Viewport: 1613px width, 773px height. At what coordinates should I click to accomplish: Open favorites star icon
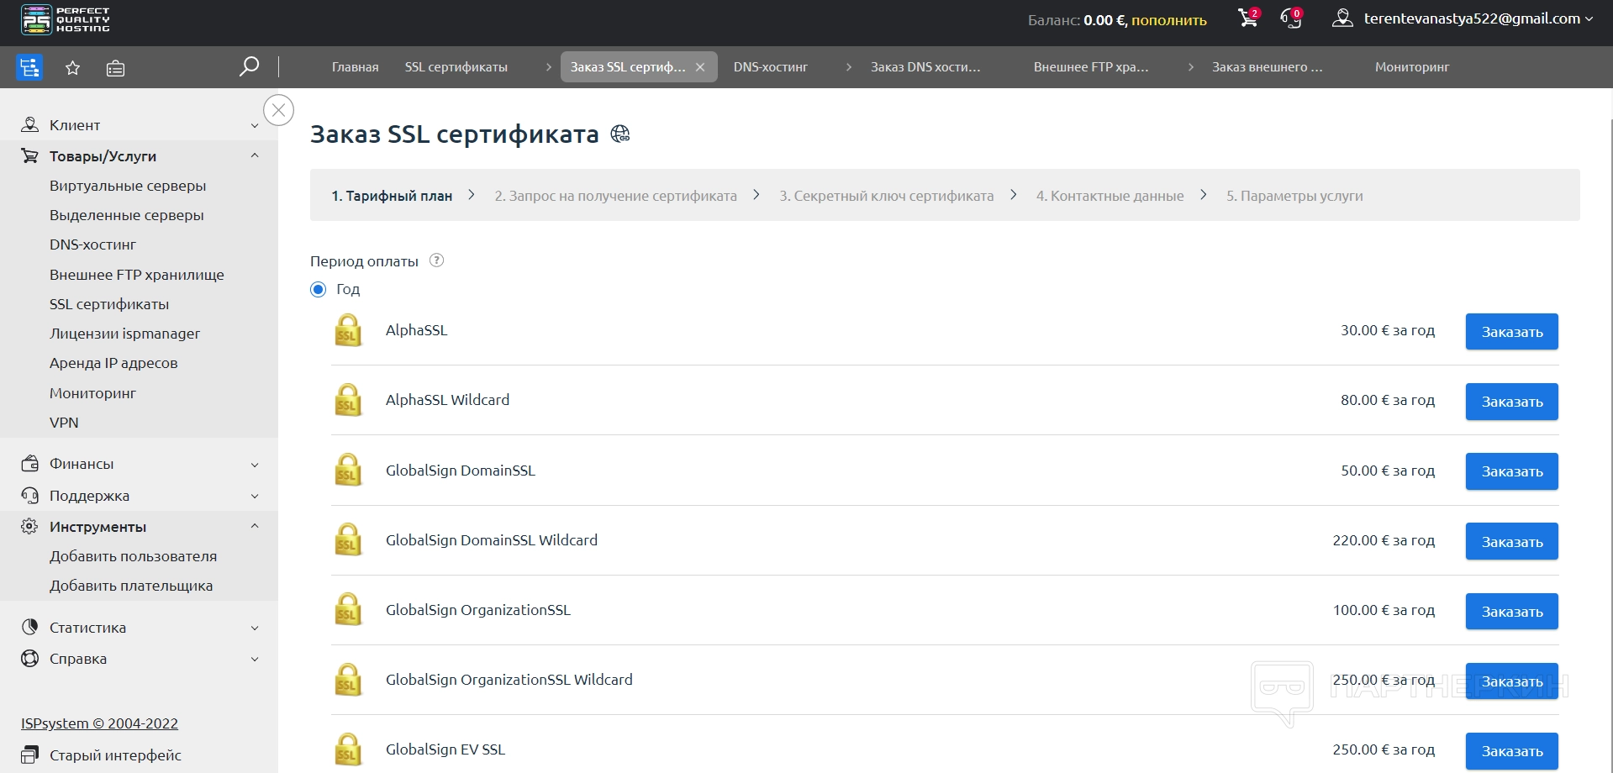click(73, 68)
